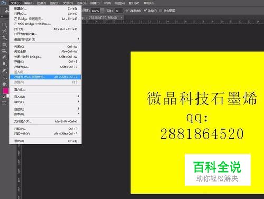Expand the 自动(U) submenu arrow
Screen dimensions: 264x199
click(79, 108)
